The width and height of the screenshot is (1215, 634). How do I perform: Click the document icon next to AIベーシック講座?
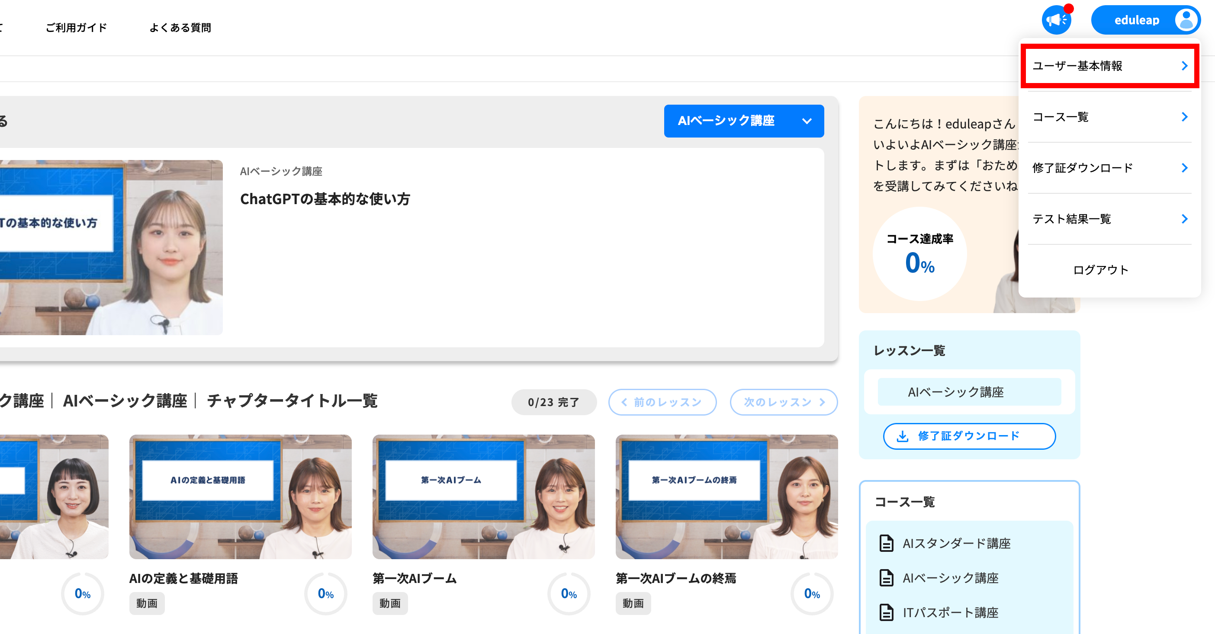[x=886, y=577]
